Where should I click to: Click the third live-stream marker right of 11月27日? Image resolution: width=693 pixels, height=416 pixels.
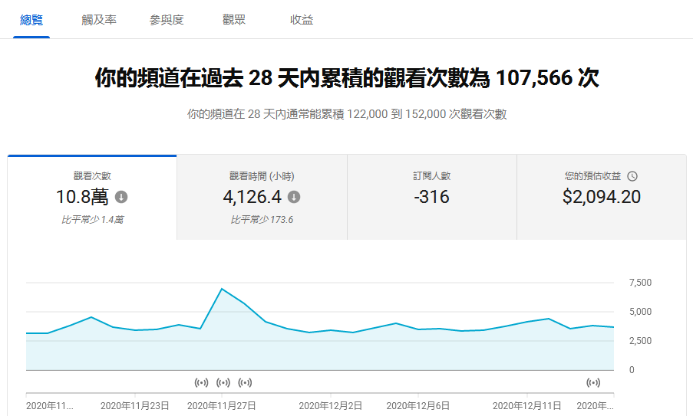(x=245, y=382)
